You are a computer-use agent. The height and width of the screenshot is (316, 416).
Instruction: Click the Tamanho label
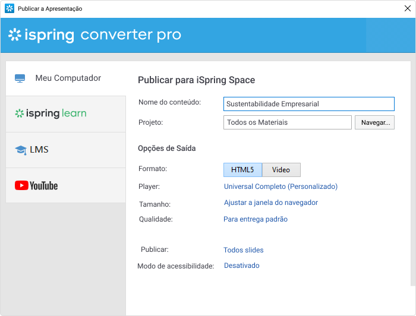click(x=155, y=204)
